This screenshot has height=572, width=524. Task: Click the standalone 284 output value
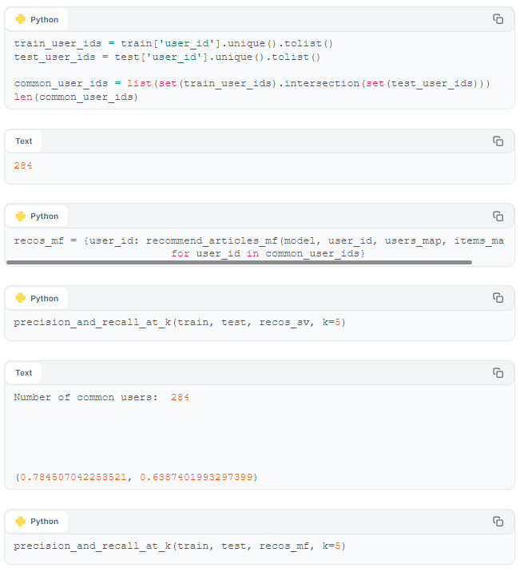pos(23,165)
